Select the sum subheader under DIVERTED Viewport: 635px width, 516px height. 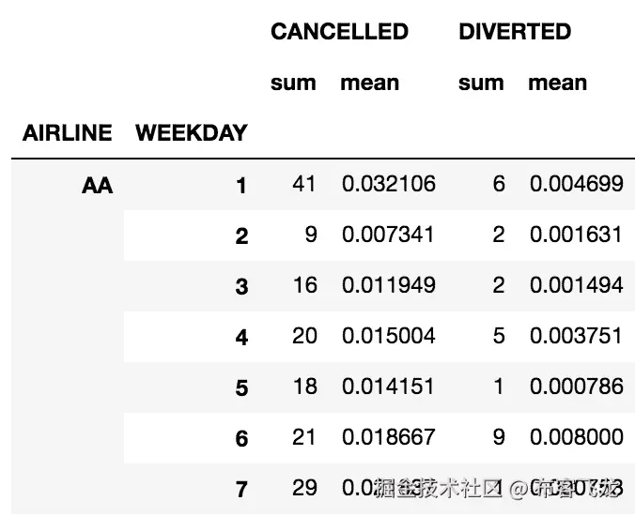point(481,83)
